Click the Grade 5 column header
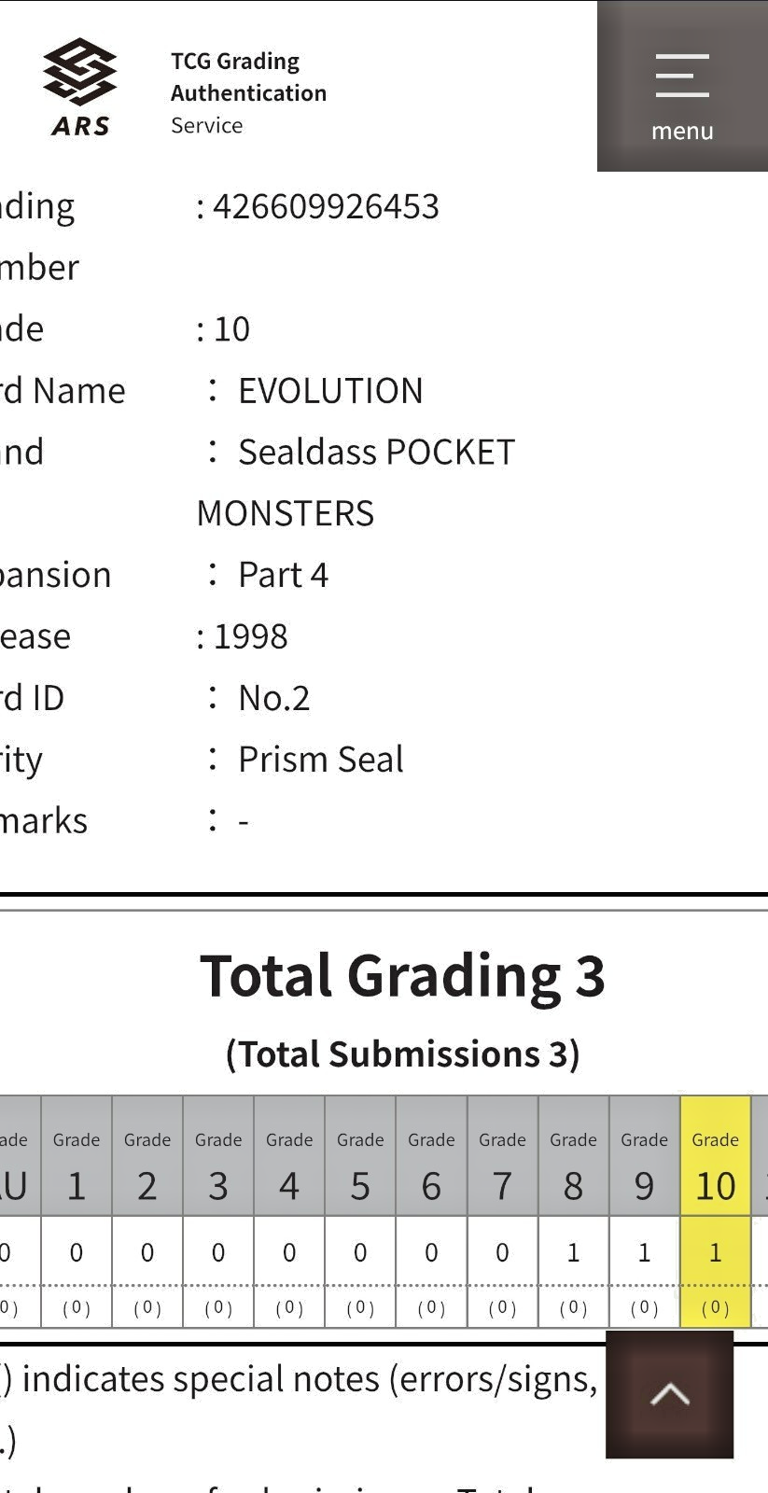 pos(360,1156)
